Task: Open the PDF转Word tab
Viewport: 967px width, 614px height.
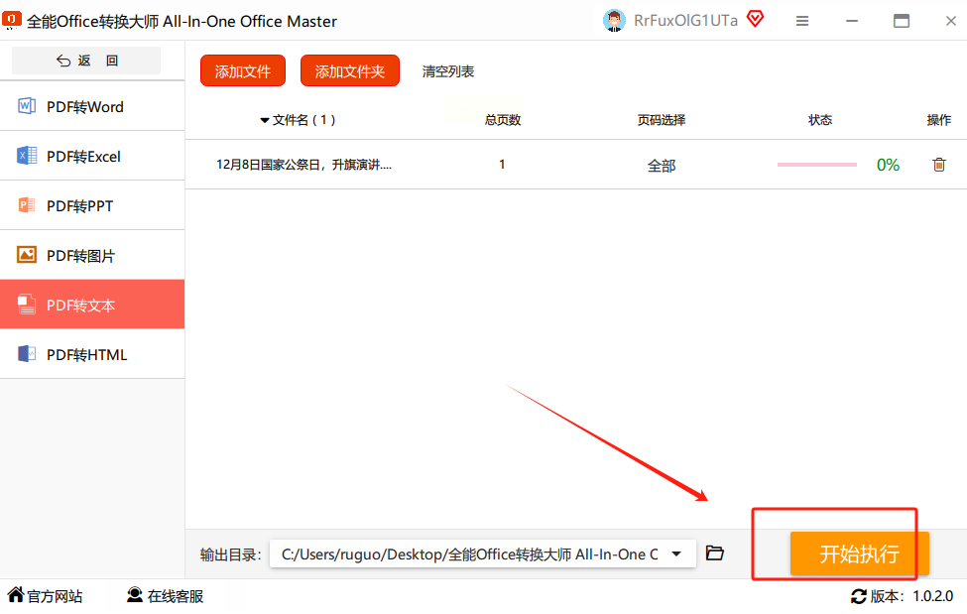Action: 92,106
